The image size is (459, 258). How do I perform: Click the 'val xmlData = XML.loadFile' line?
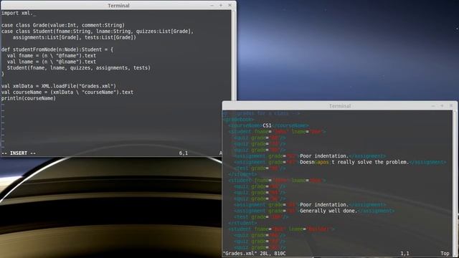pyautogui.click(x=59, y=86)
